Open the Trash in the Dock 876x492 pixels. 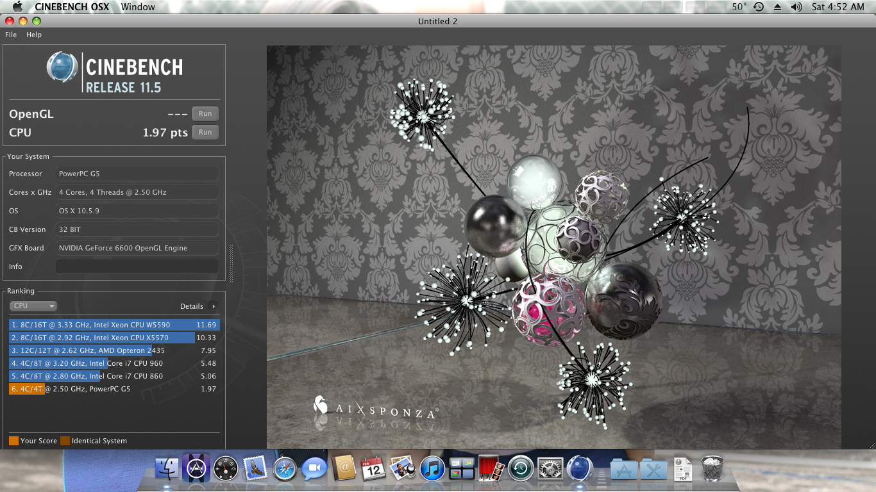[x=712, y=469]
